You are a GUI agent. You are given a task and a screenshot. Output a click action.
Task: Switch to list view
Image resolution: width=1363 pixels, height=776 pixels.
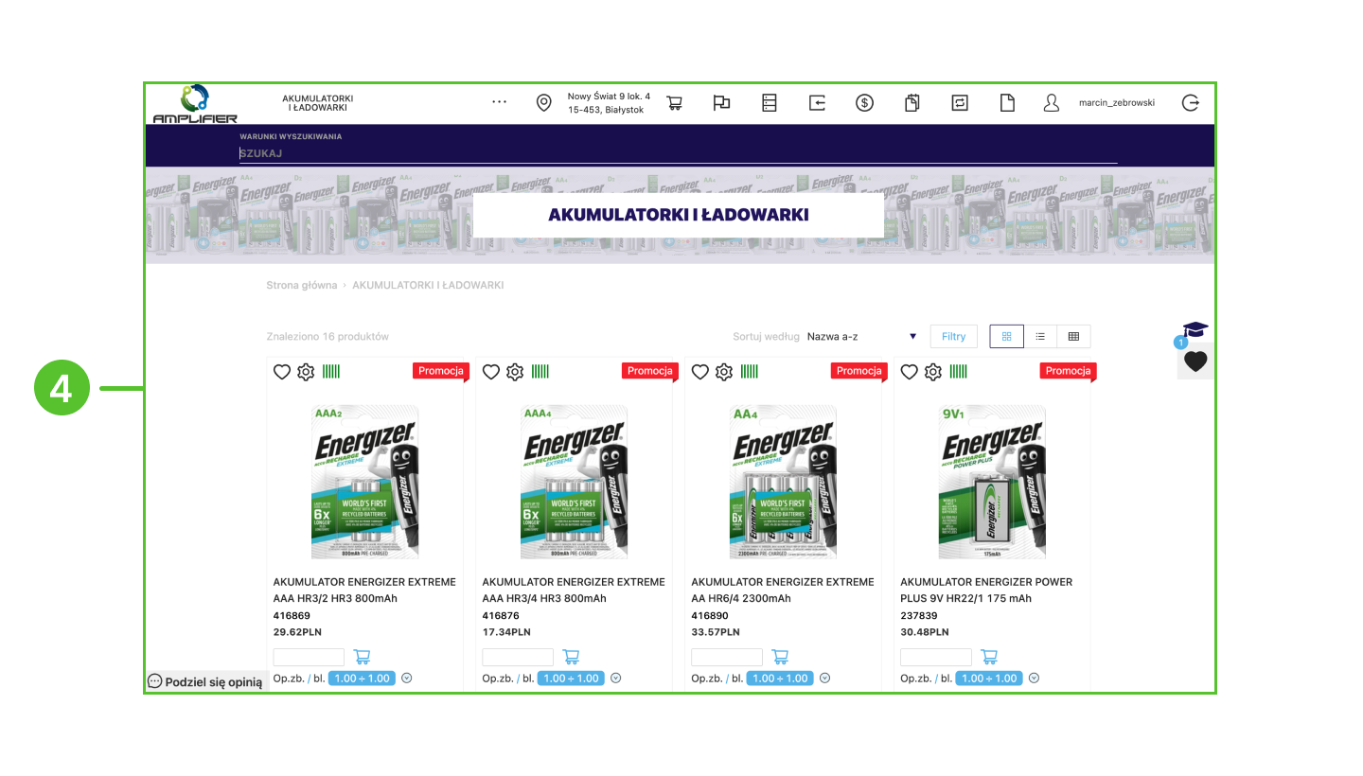1040,336
